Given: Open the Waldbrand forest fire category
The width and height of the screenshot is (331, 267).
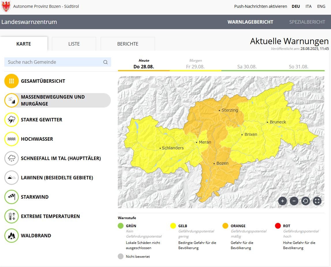Looking at the screenshot, I should tap(36, 236).
